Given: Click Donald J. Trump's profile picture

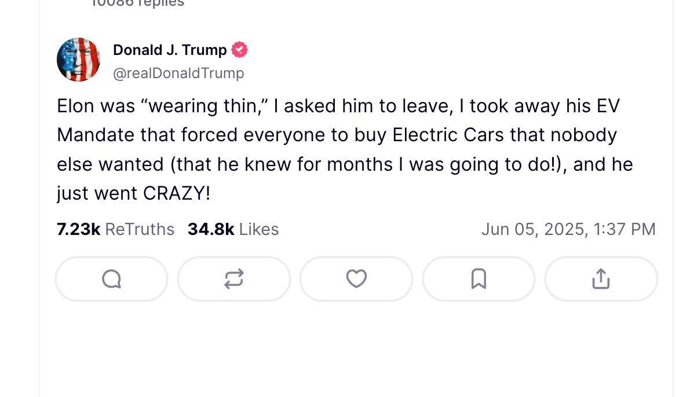Looking at the screenshot, I should pos(78,60).
